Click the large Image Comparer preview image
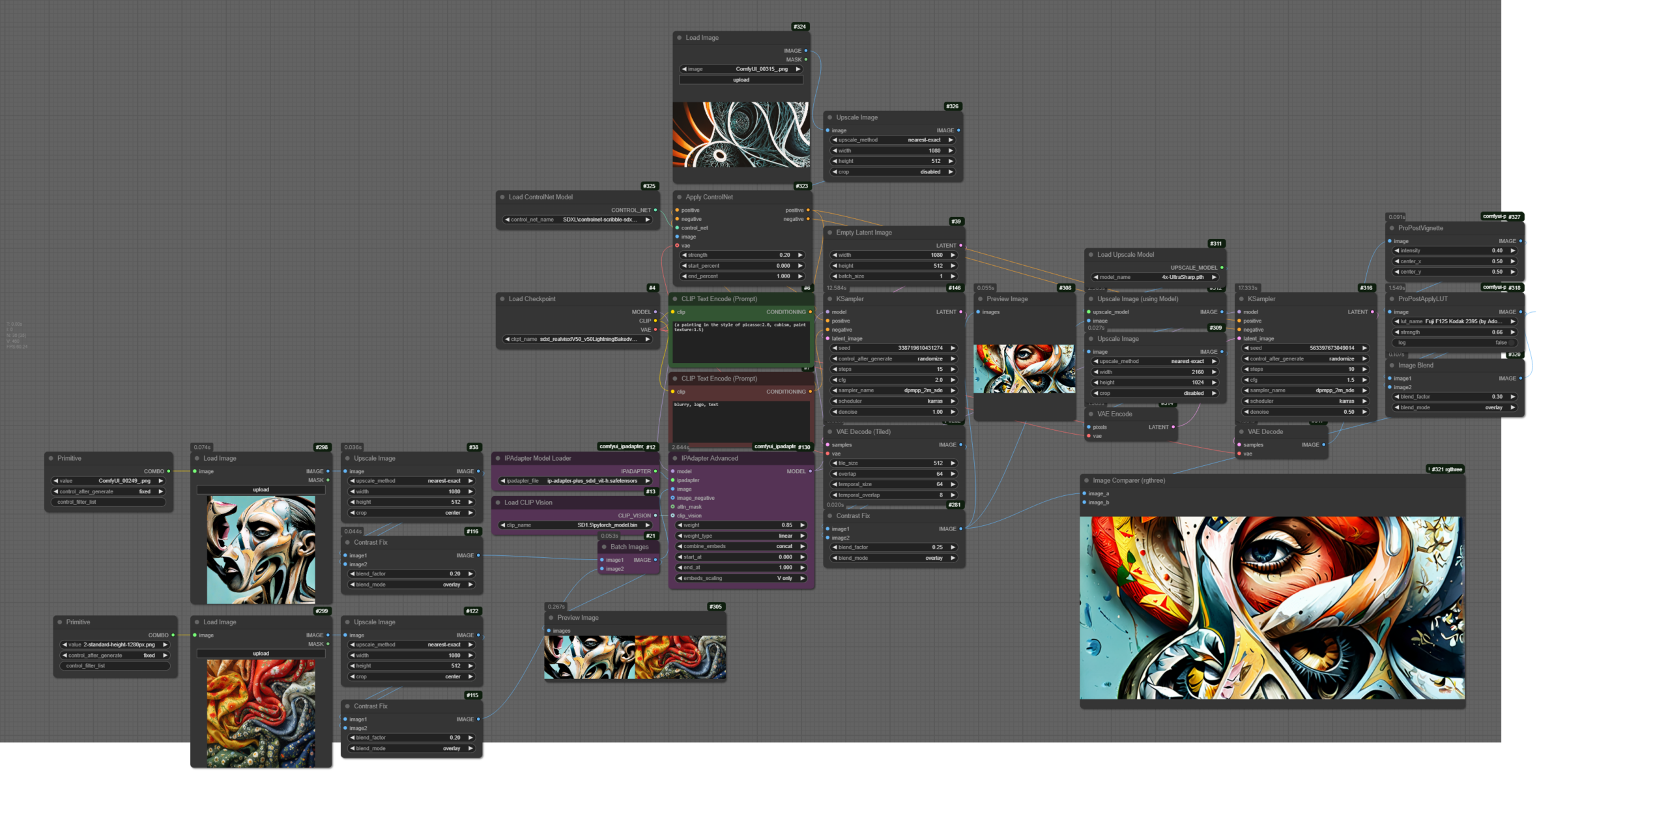This screenshot has width=1668, height=825. [x=1271, y=607]
